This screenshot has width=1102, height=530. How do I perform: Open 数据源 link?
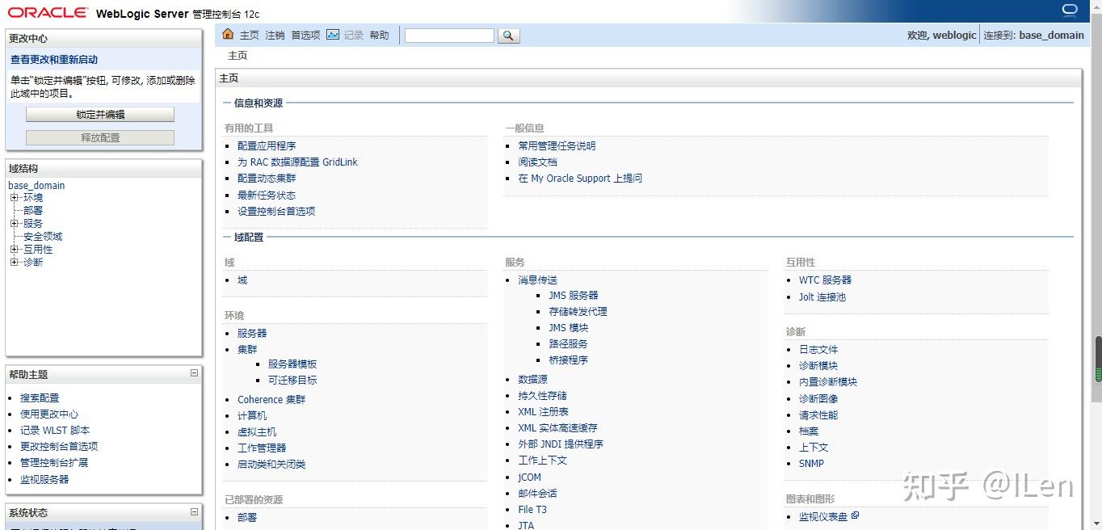(532, 379)
